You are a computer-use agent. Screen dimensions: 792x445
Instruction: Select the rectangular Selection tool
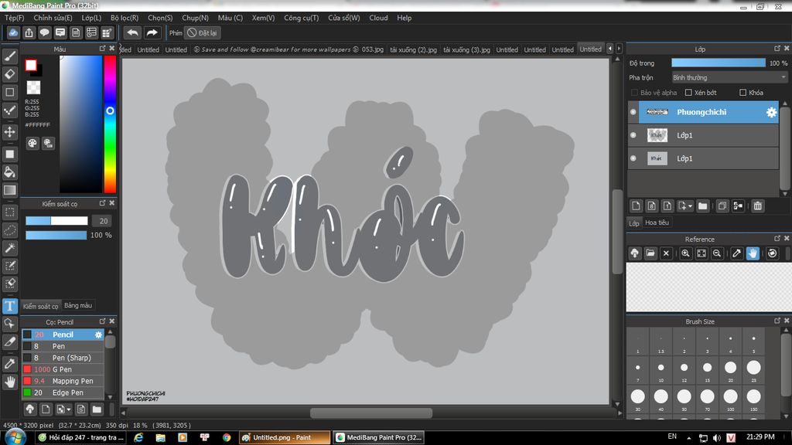(x=9, y=212)
